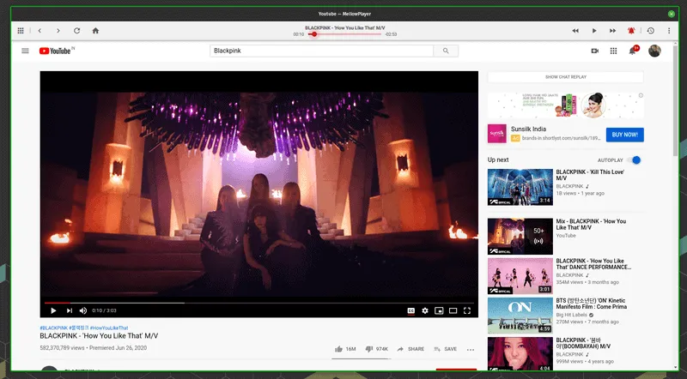Toggle the Autoplay switch

tap(635, 160)
